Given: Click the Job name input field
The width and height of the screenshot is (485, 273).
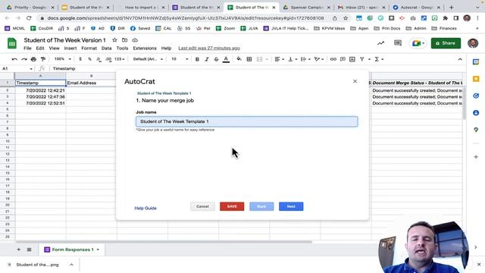Looking at the screenshot, I should [x=247, y=121].
